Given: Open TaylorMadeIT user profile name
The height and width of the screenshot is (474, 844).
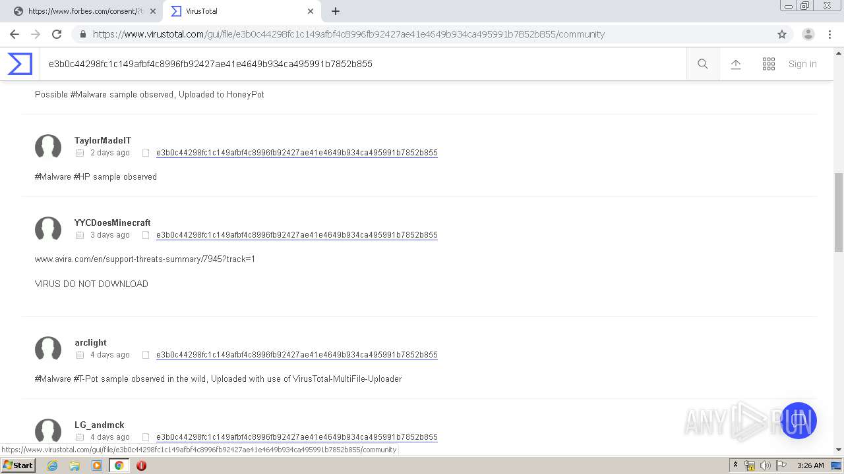Looking at the screenshot, I should click(103, 140).
